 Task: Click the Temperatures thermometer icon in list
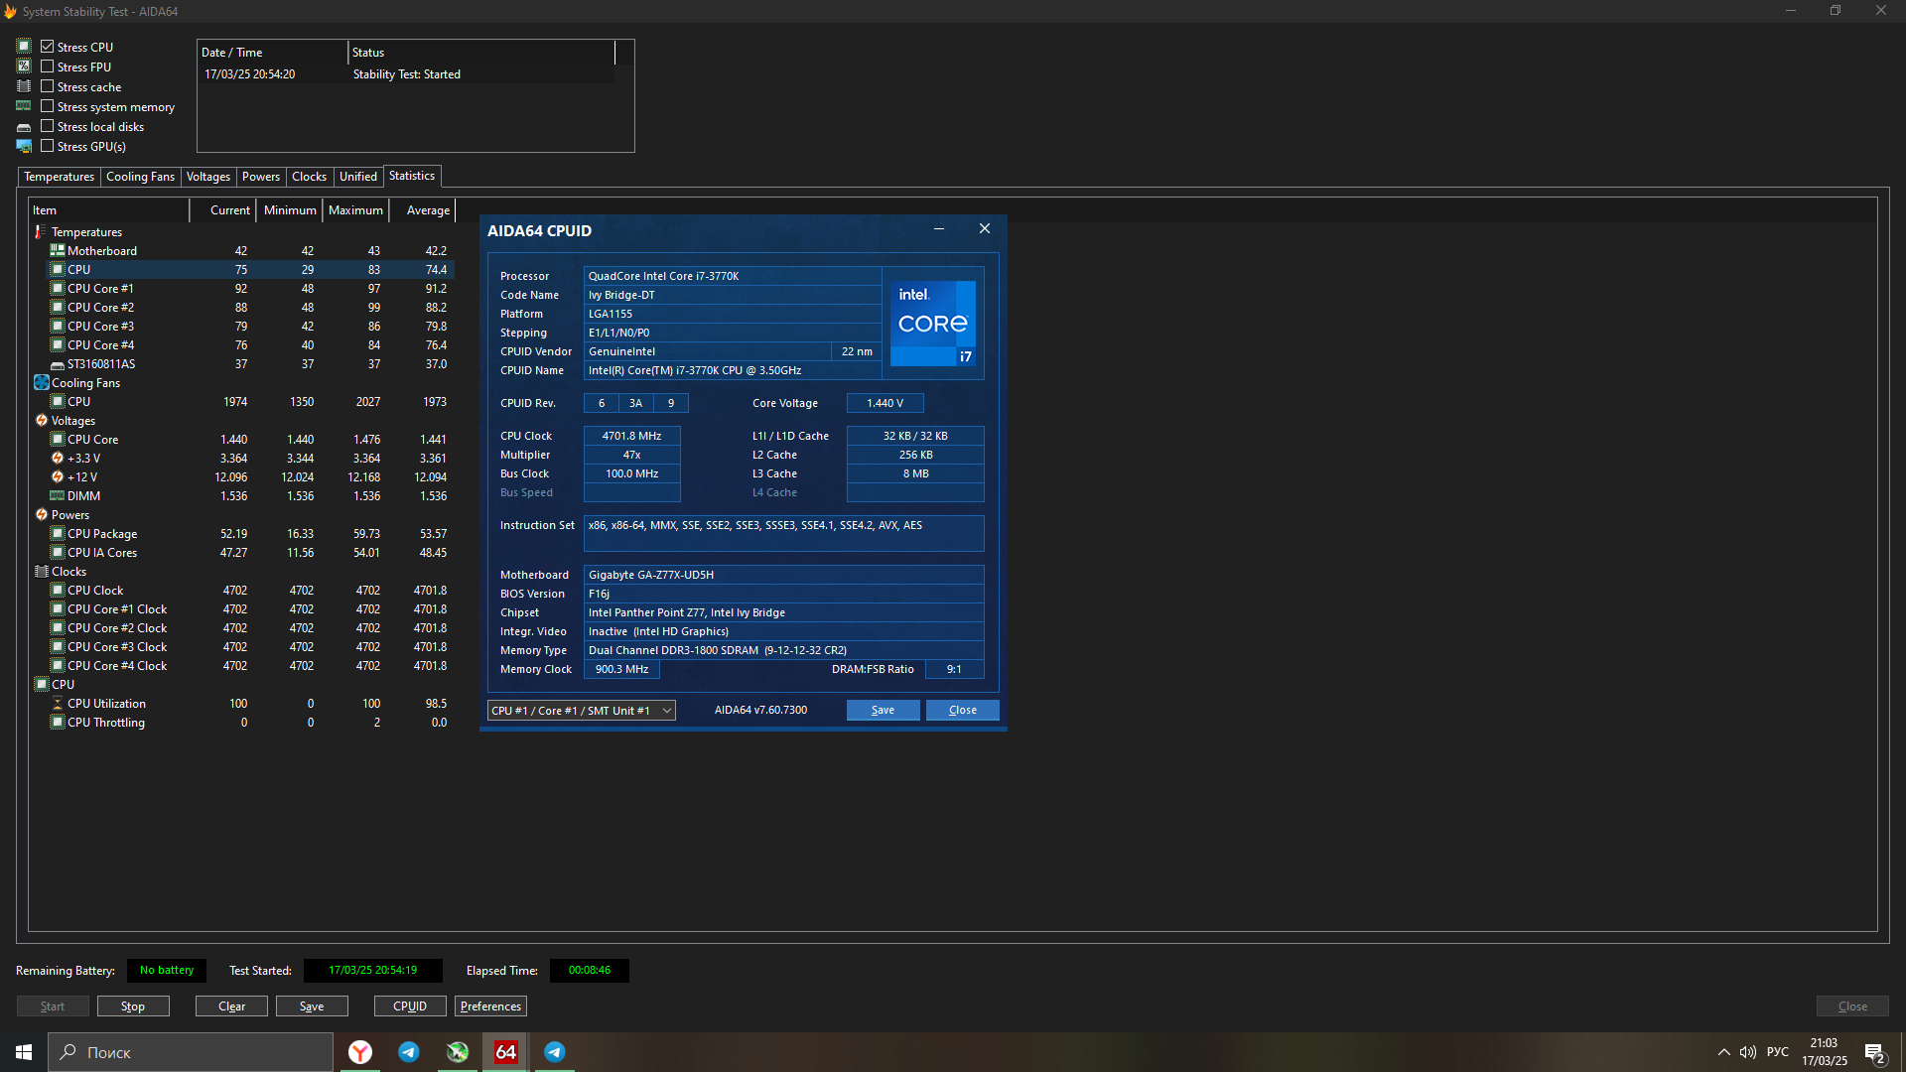(41, 231)
